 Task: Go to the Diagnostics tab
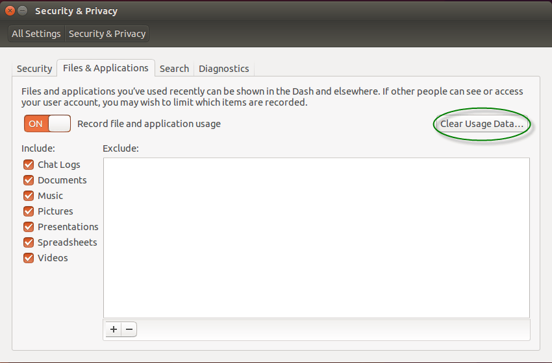(223, 69)
